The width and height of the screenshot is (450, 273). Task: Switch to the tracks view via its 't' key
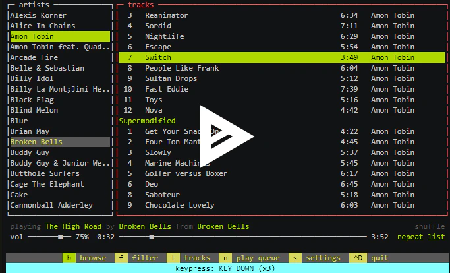tap(173, 258)
